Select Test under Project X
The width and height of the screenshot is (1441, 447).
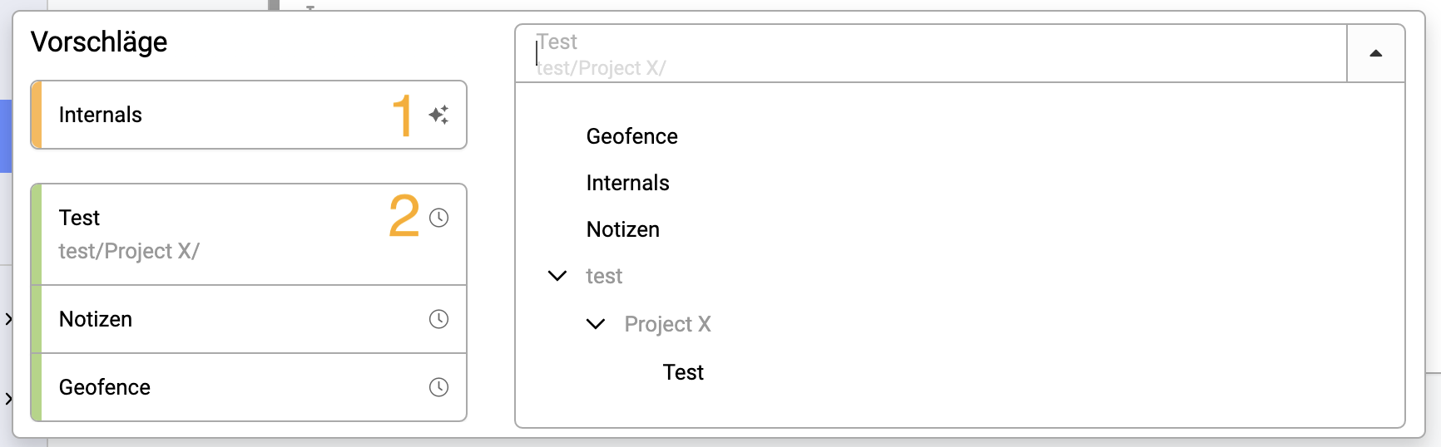click(x=683, y=372)
